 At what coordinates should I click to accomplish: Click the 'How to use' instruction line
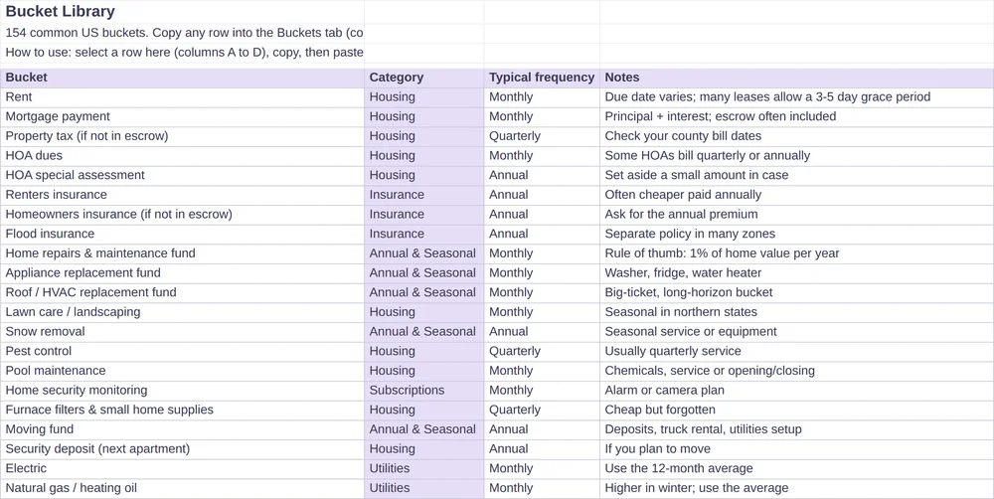point(182,53)
